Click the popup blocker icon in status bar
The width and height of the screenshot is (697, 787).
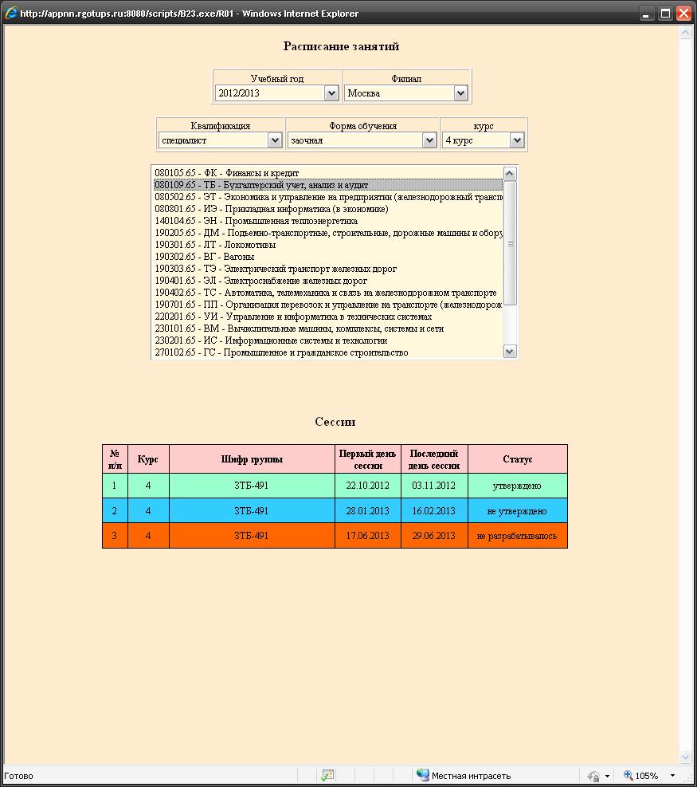(x=327, y=775)
